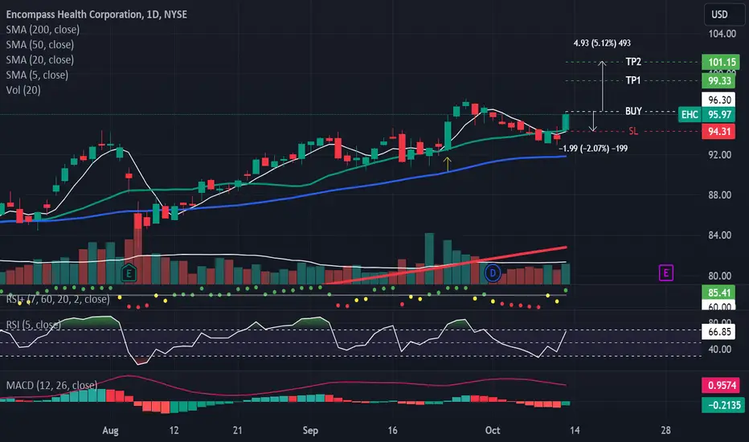Click the blue dividend D marker

(493, 273)
